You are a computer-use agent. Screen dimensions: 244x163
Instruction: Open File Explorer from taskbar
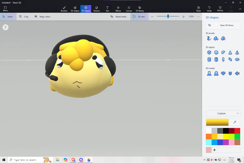[x=57, y=160]
